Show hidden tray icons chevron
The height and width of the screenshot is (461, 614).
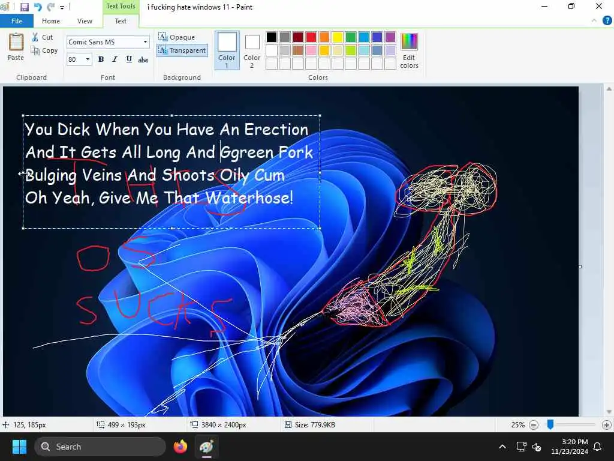[x=502, y=447]
